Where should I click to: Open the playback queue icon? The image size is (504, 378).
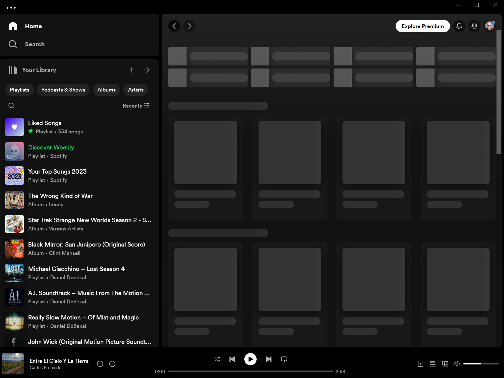(433, 364)
